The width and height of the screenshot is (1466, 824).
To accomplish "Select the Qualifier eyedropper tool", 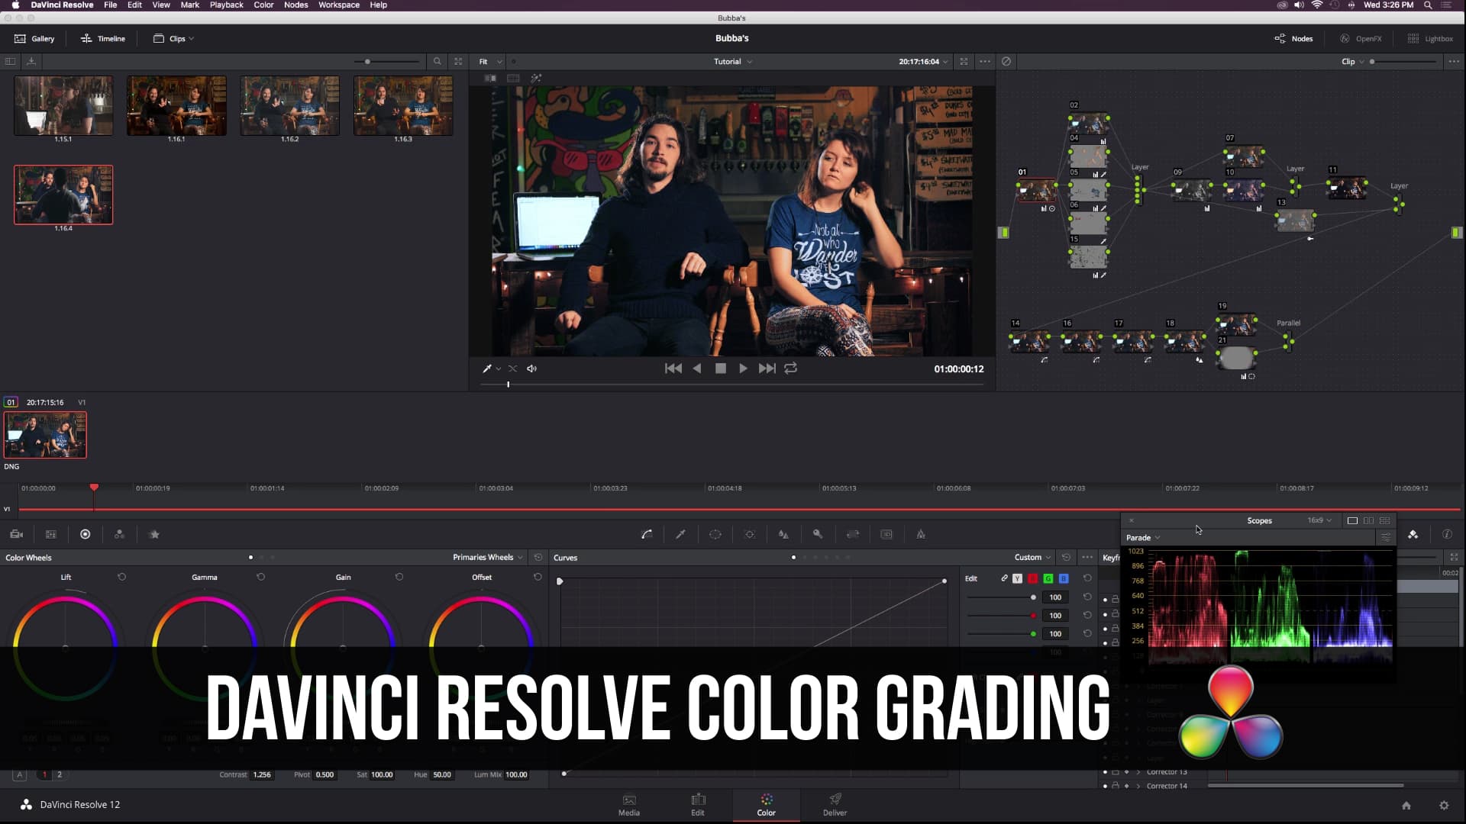I will 681,534.
